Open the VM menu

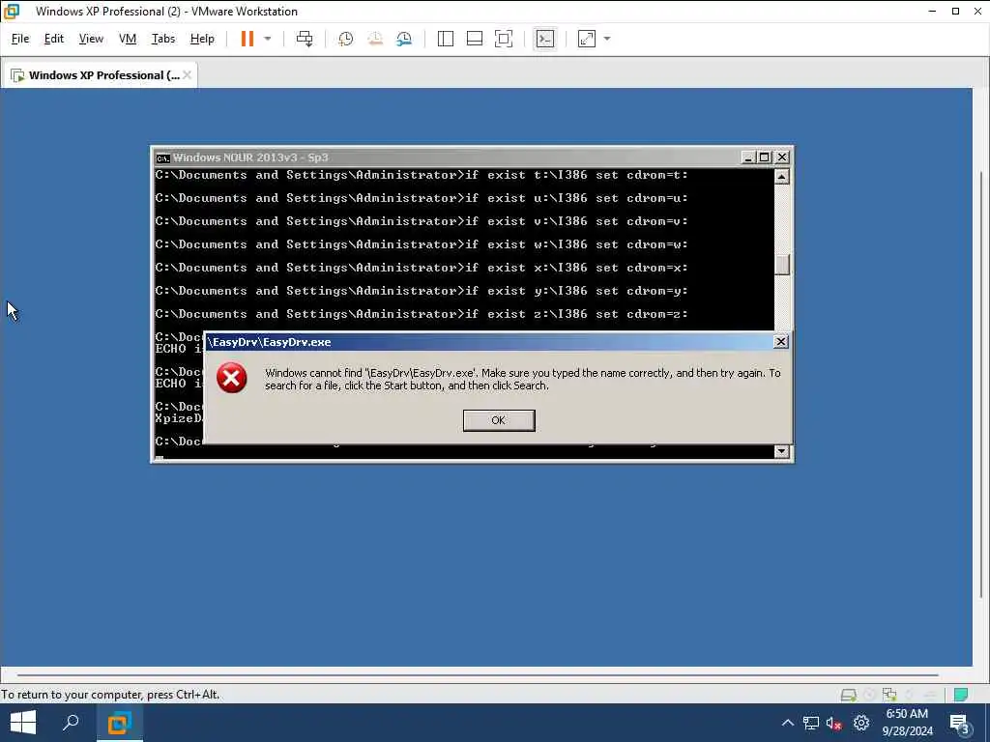coord(128,39)
